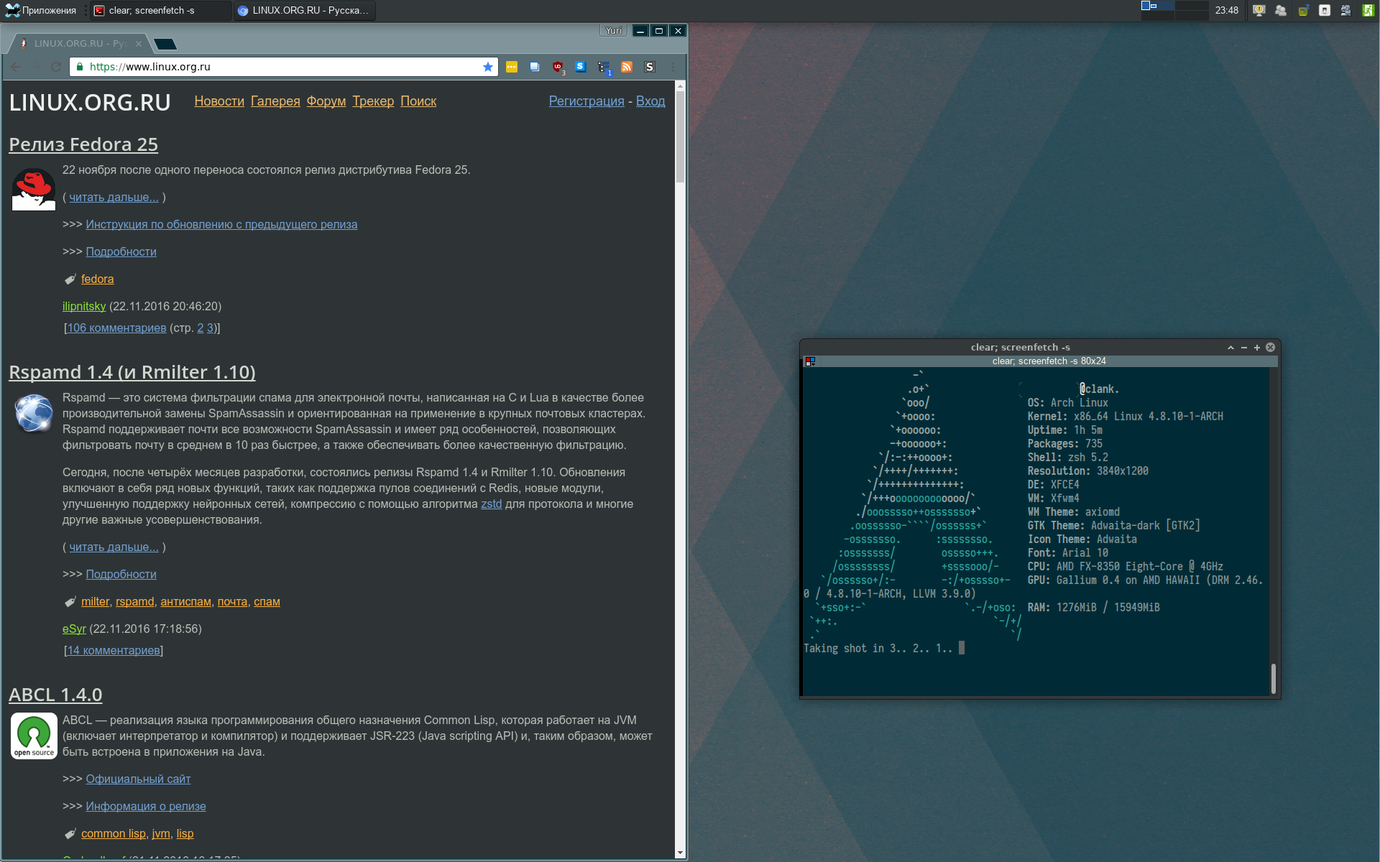The image size is (1380, 862).
Task: Open the blue S extension icon
Action: tap(581, 67)
